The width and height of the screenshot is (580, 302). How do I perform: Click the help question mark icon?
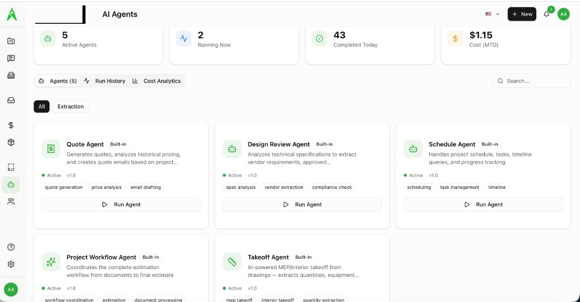click(x=11, y=247)
